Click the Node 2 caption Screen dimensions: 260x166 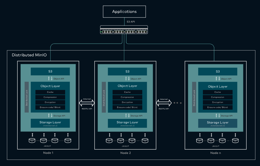[125, 153]
